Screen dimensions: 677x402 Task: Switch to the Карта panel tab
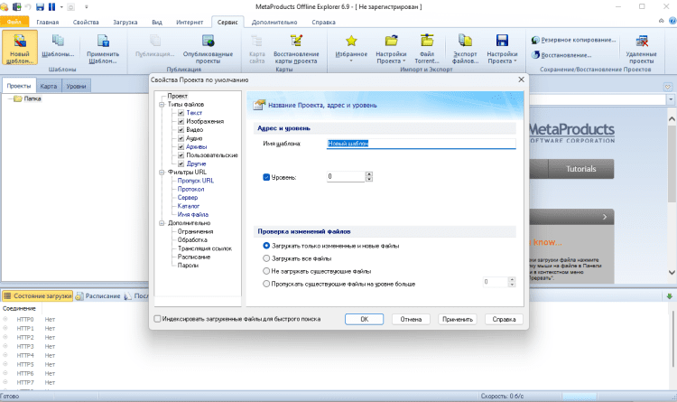tap(49, 86)
